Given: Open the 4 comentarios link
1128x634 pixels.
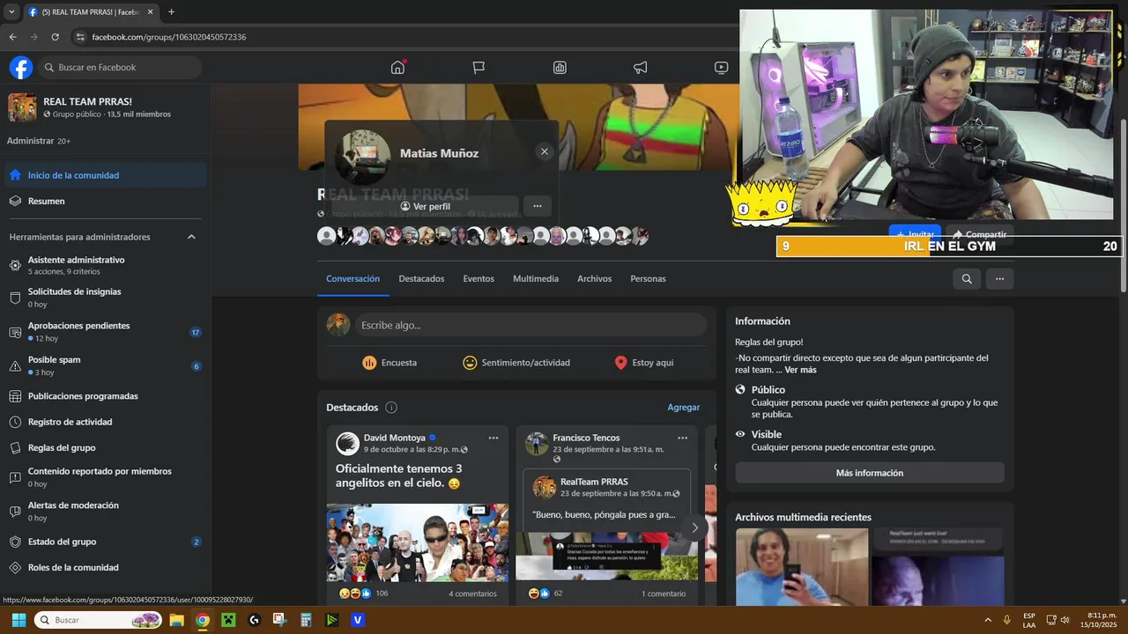Looking at the screenshot, I should click(x=472, y=593).
